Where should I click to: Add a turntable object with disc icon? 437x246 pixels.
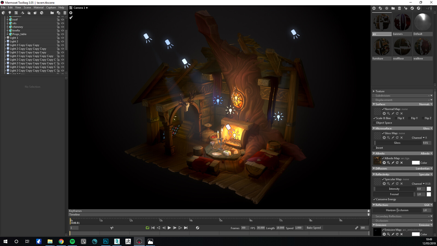click(42, 13)
